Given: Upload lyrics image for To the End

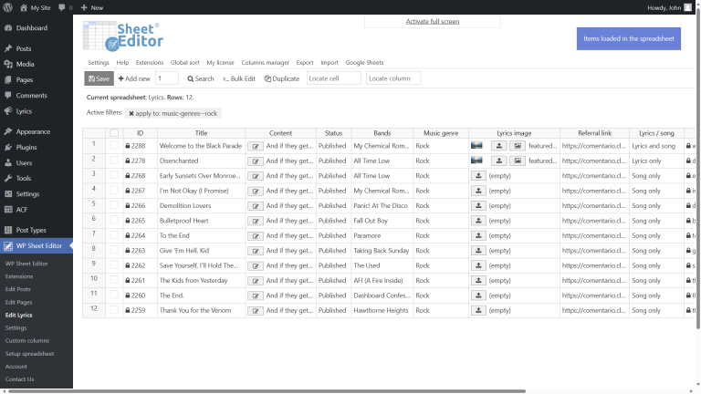Looking at the screenshot, I should tap(478, 235).
